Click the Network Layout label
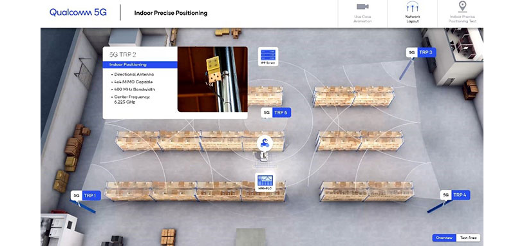This screenshot has height=246, width=524. coord(413,19)
